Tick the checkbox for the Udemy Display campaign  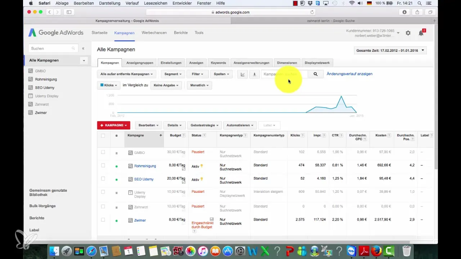pyautogui.click(x=103, y=192)
